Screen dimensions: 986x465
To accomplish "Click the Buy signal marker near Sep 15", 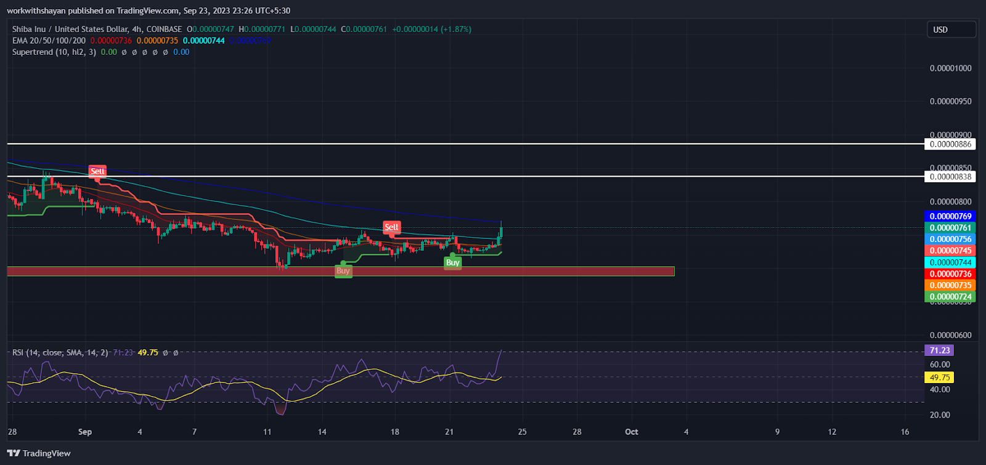I will click(x=343, y=271).
